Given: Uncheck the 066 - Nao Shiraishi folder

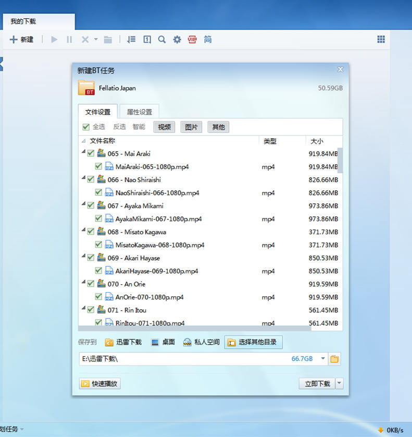Looking at the screenshot, I should pos(91,179).
